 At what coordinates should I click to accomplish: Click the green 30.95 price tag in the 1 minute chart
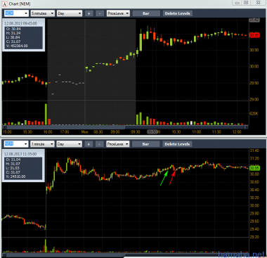[x=254, y=168]
